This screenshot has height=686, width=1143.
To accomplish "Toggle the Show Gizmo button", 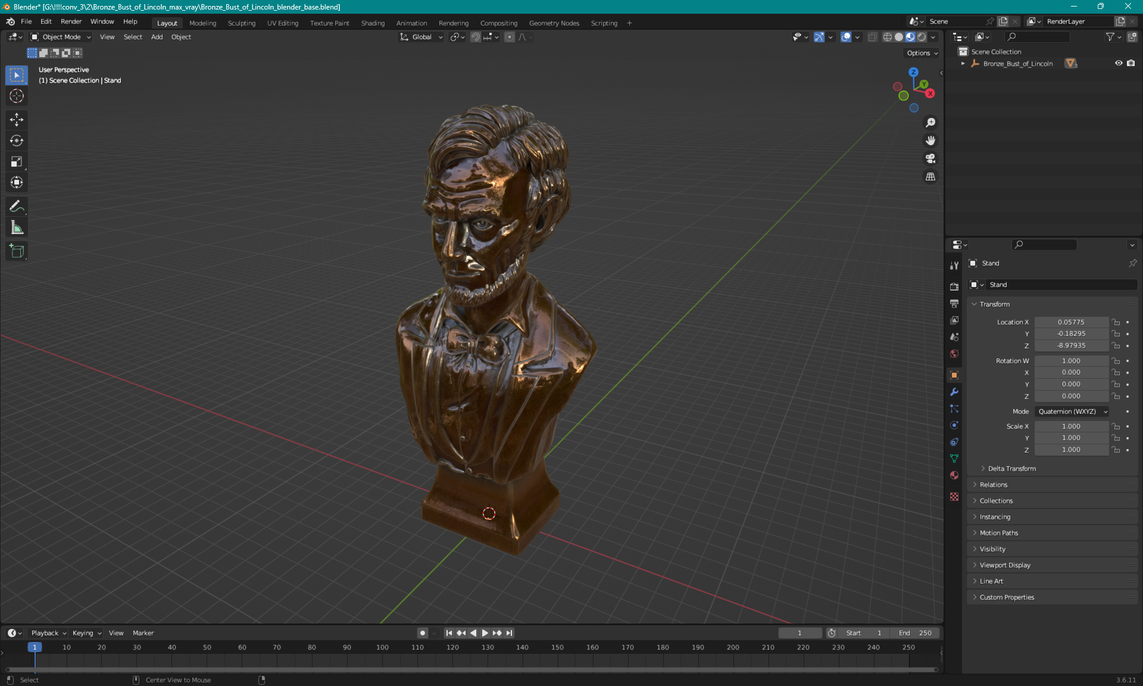I will (819, 37).
